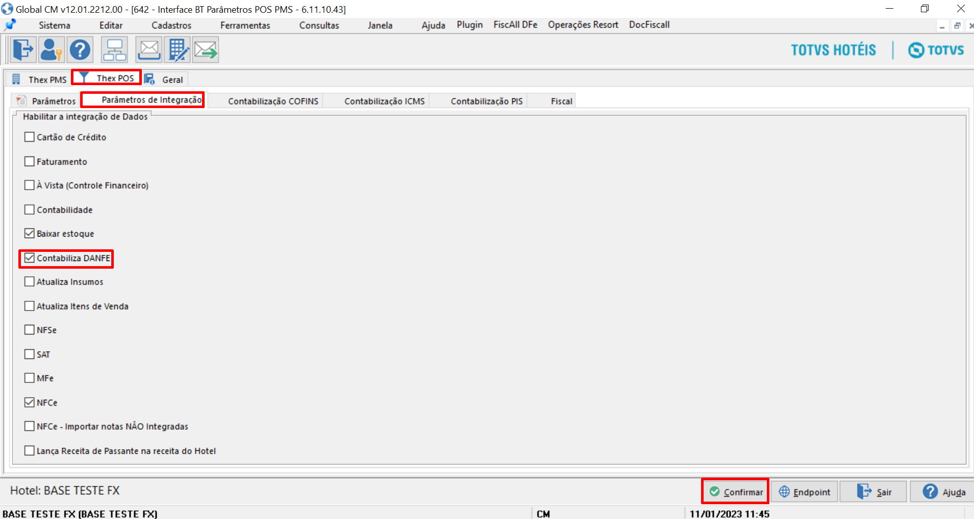Click the pin icon beside Sistema menu

coord(10,24)
